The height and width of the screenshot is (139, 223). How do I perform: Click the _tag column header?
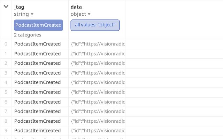pyautogui.click(x=20, y=7)
